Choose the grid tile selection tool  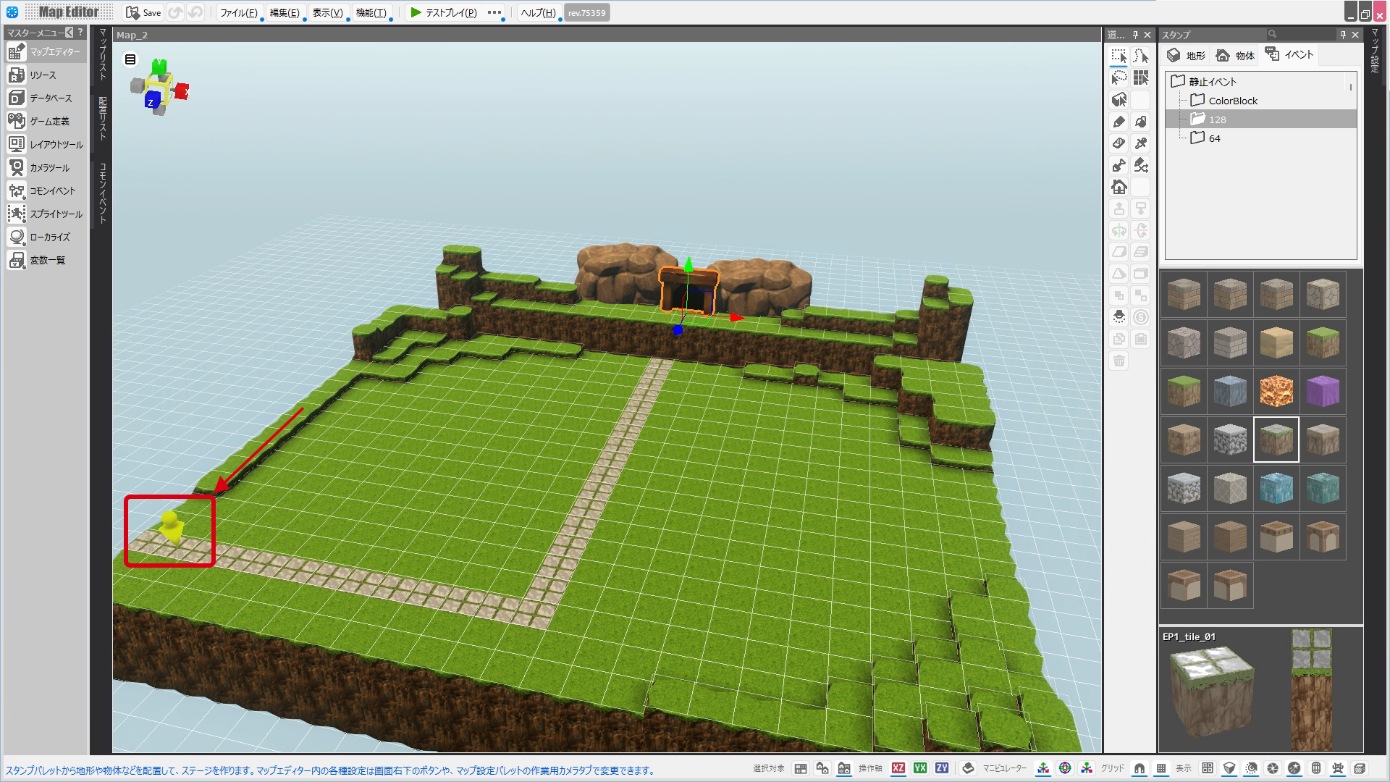click(x=1141, y=78)
